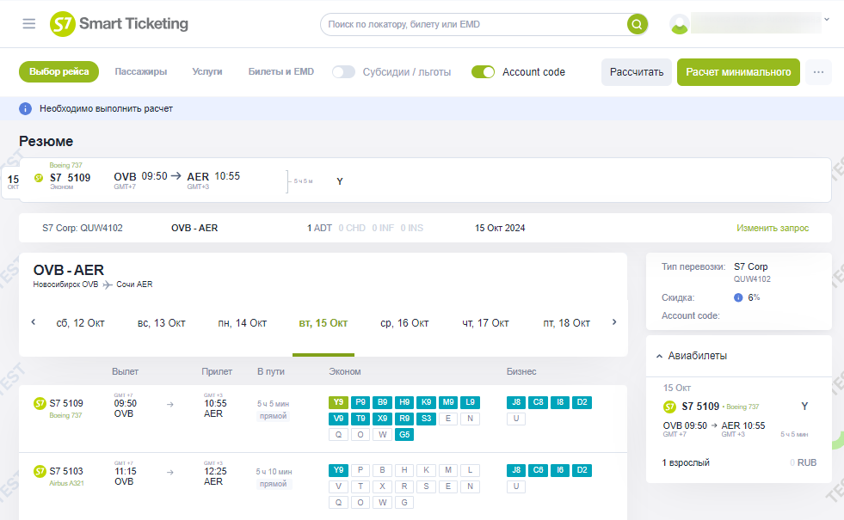844x520 pixels.
Task: Click the S7 logo beside flight S7 5109 in the list
Action: pos(40,403)
